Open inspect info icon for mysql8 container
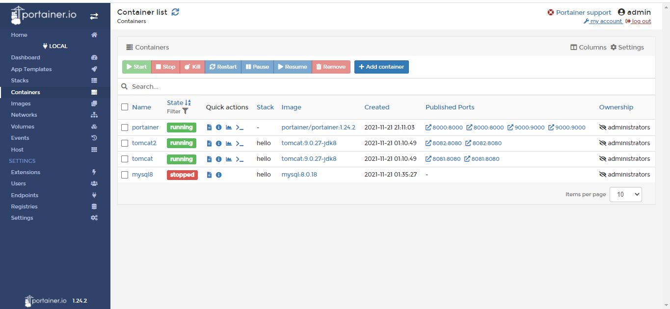 [x=219, y=175]
